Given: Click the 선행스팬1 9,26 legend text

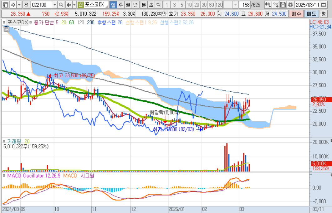Looking at the screenshot, I should (141, 22).
